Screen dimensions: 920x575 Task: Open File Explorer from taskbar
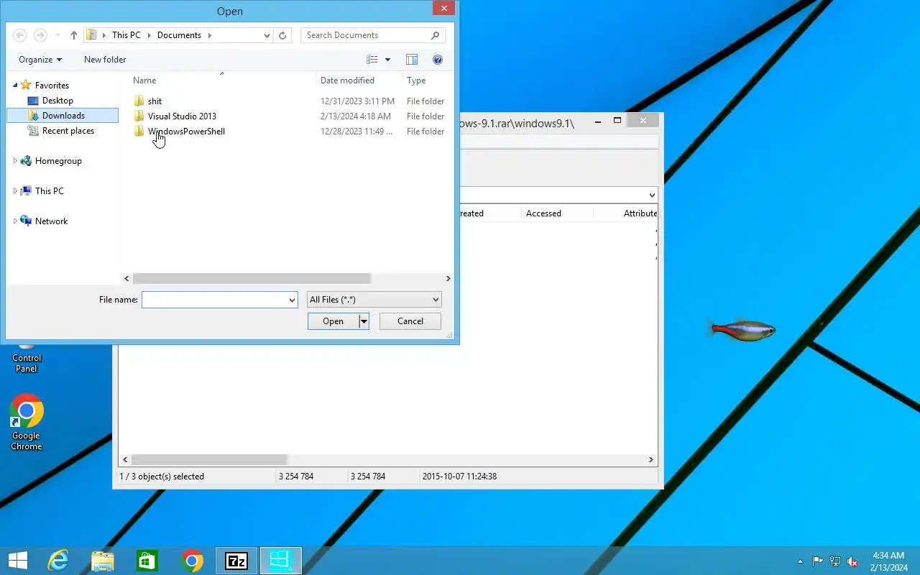click(103, 561)
